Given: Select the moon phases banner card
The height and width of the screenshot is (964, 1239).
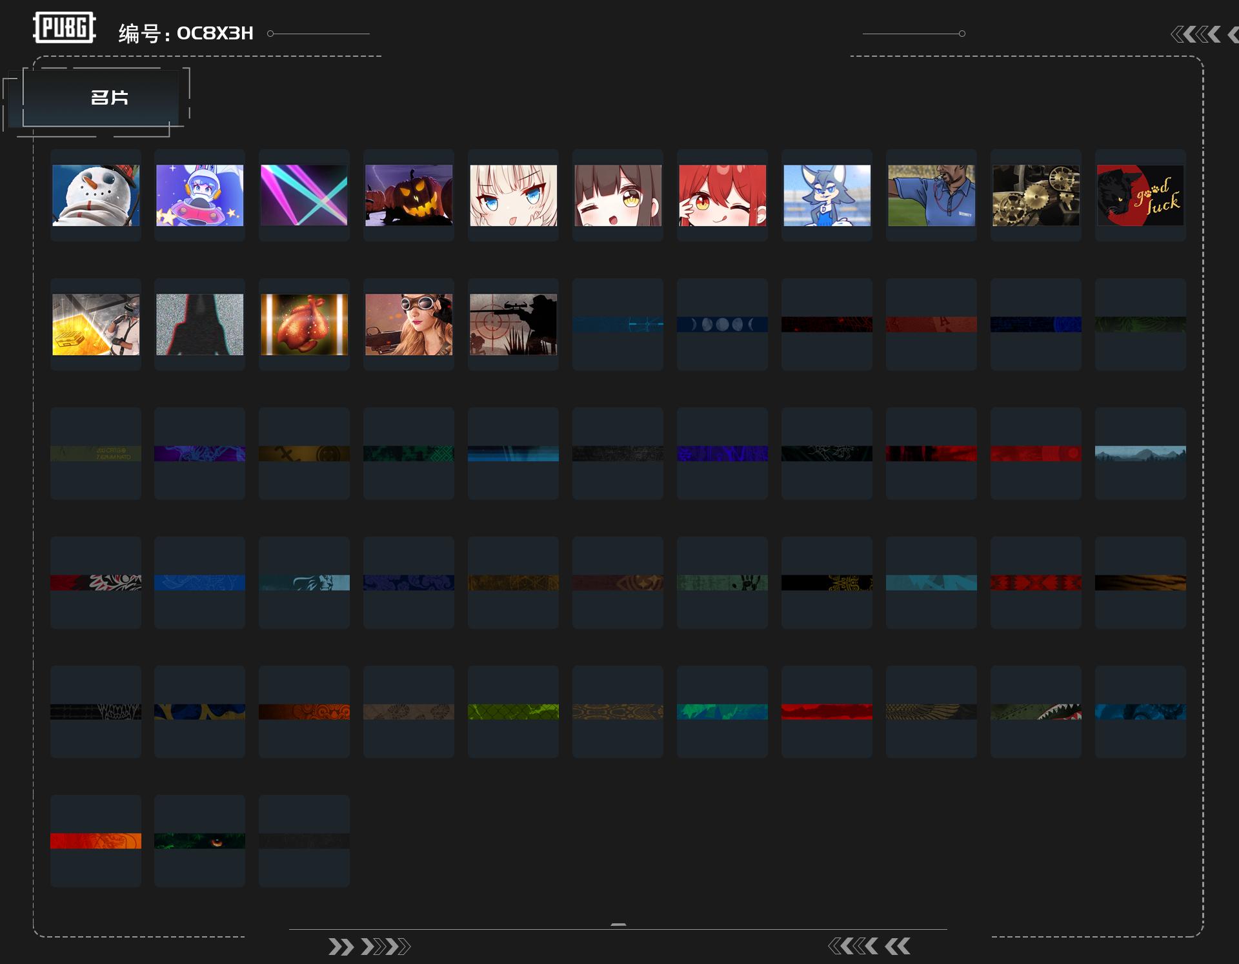Looking at the screenshot, I should click(x=722, y=324).
